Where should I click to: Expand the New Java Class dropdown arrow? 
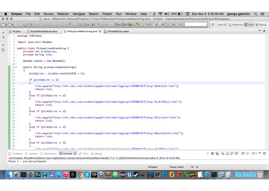tap(88, 25)
